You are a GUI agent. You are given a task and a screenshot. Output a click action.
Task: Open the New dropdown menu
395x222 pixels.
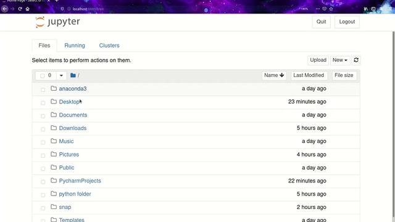tap(340, 60)
